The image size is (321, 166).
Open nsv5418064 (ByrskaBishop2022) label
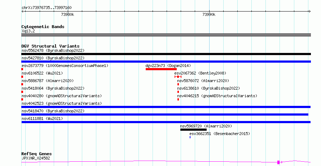[x=53, y=88]
